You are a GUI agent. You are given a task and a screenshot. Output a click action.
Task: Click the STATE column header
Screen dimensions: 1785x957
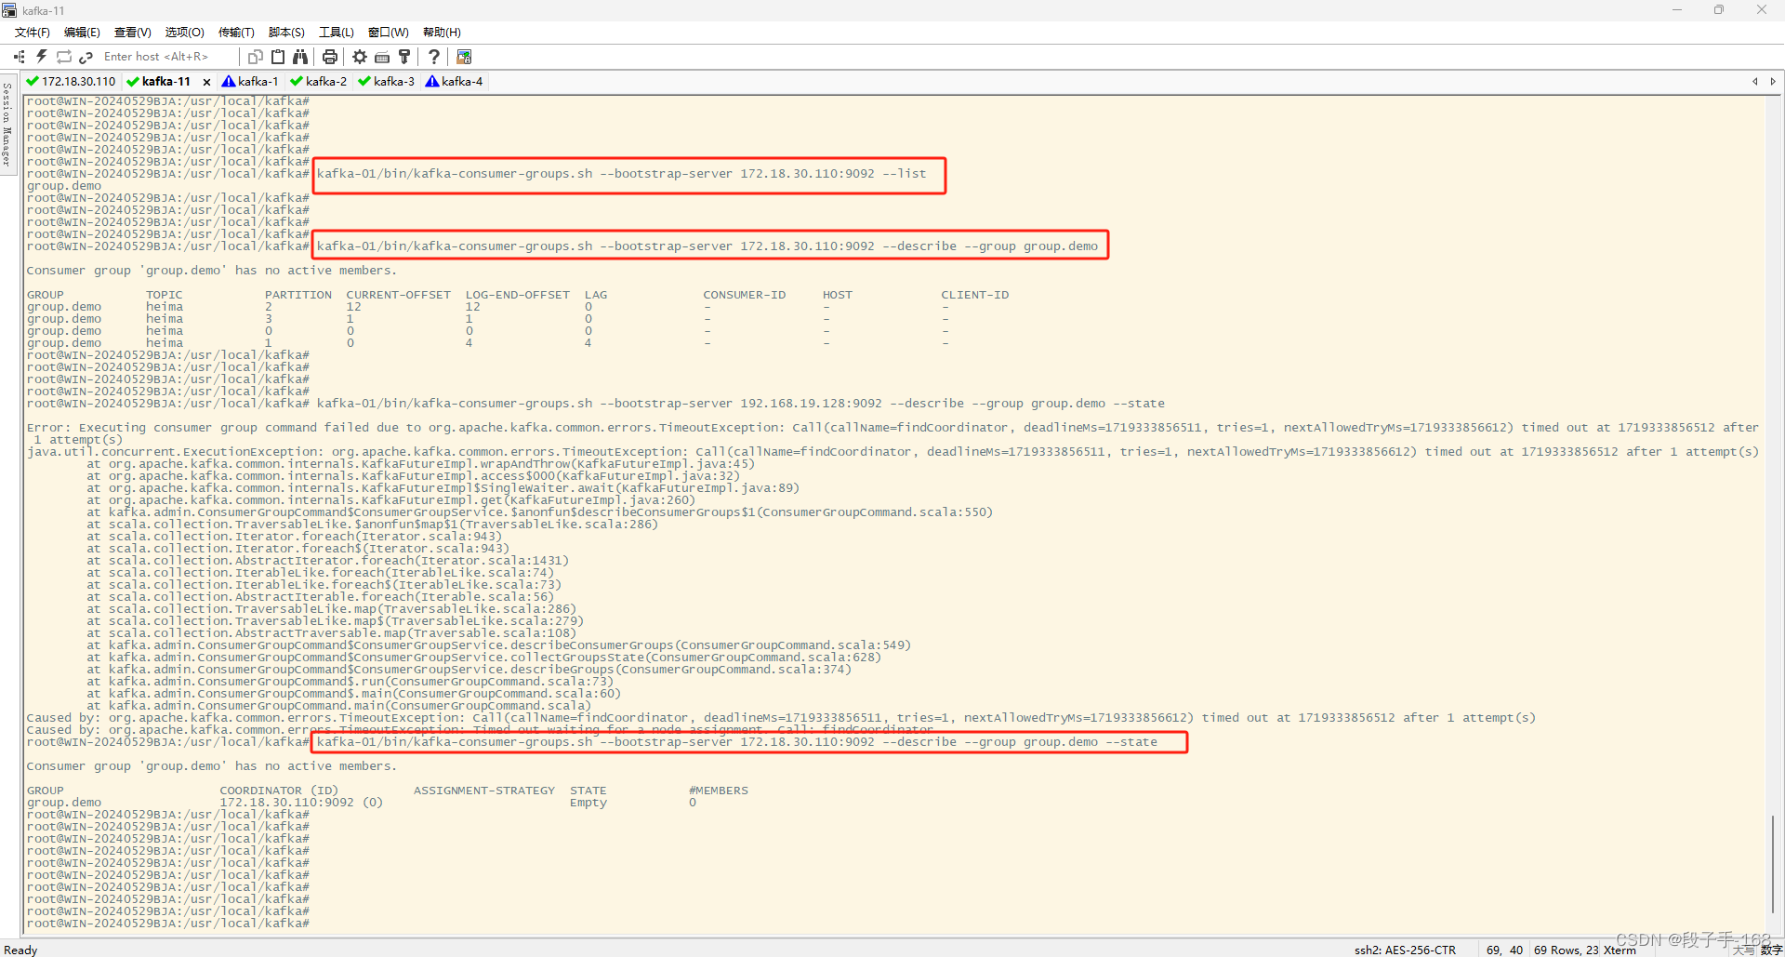588,791
